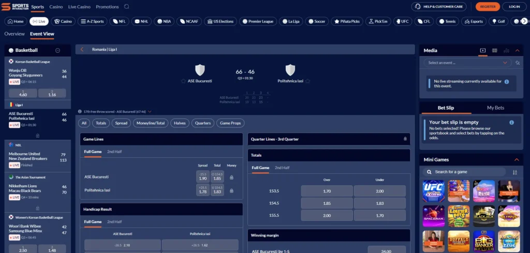Switch to the My Bets tab
The width and height of the screenshot is (530, 253).
(495, 108)
